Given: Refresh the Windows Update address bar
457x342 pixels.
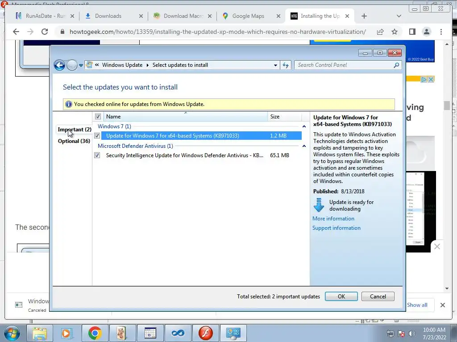Looking at the screenshot, I should point(286,65).
